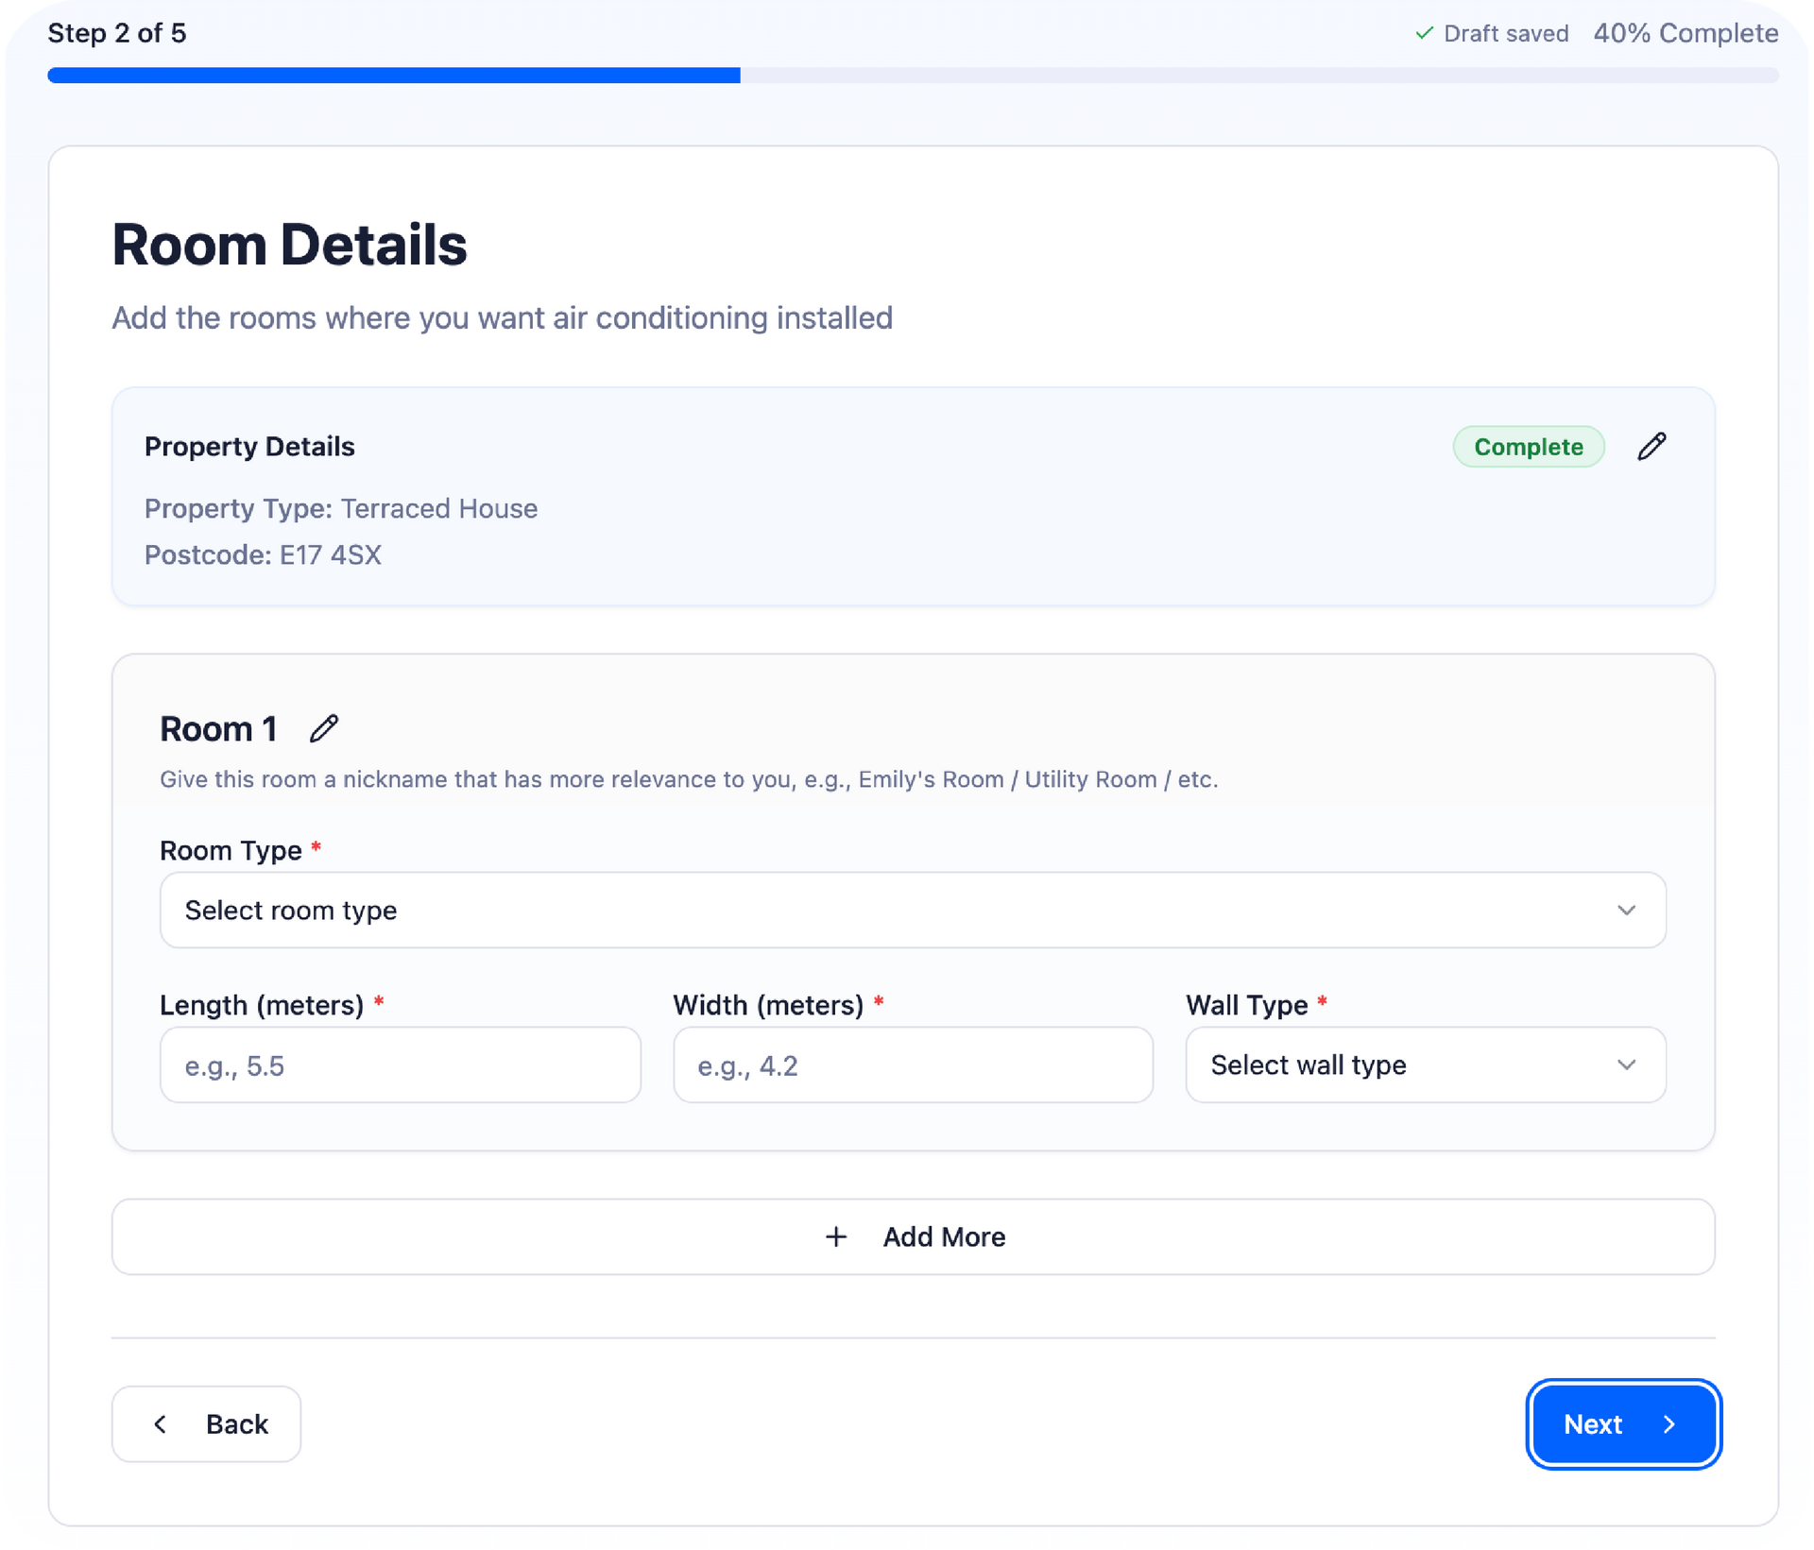Screen dimensions: 1814x1550
Task: Click the 40% Complete label
Action: [1685, 33]
